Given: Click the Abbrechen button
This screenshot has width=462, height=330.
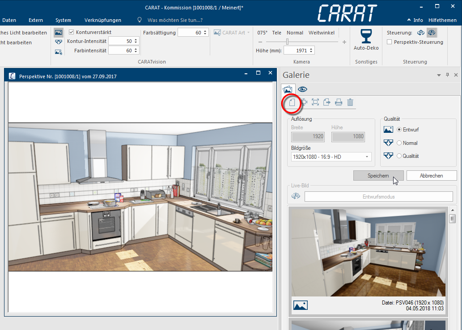Looking at the screenshot, I should [431, 176].
